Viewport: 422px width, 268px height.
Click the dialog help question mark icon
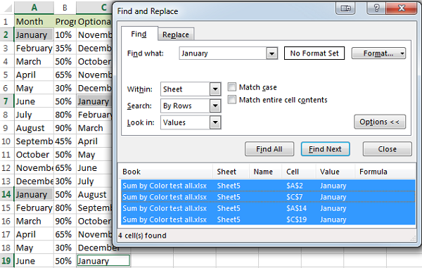tap(376, 8)
